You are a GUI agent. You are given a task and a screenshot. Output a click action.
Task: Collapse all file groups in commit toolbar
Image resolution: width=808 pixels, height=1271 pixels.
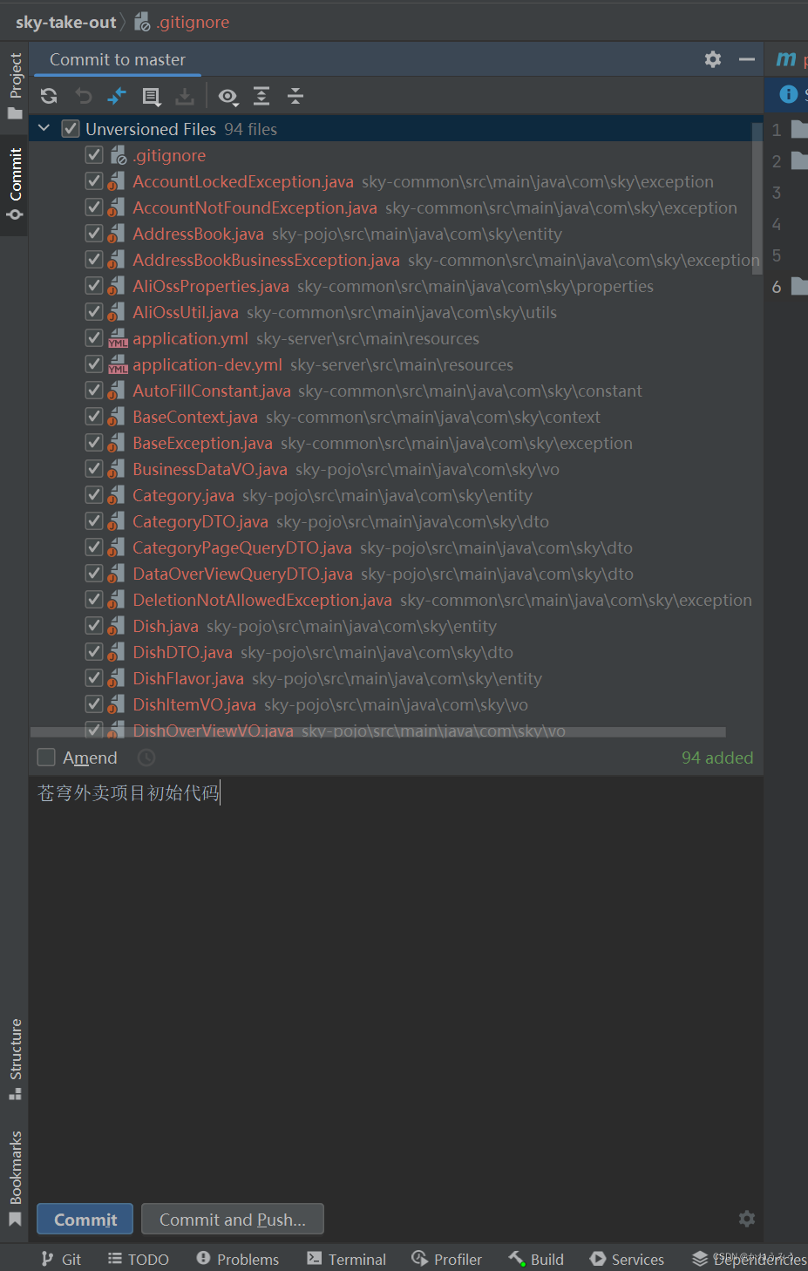[x=295, y=96]
